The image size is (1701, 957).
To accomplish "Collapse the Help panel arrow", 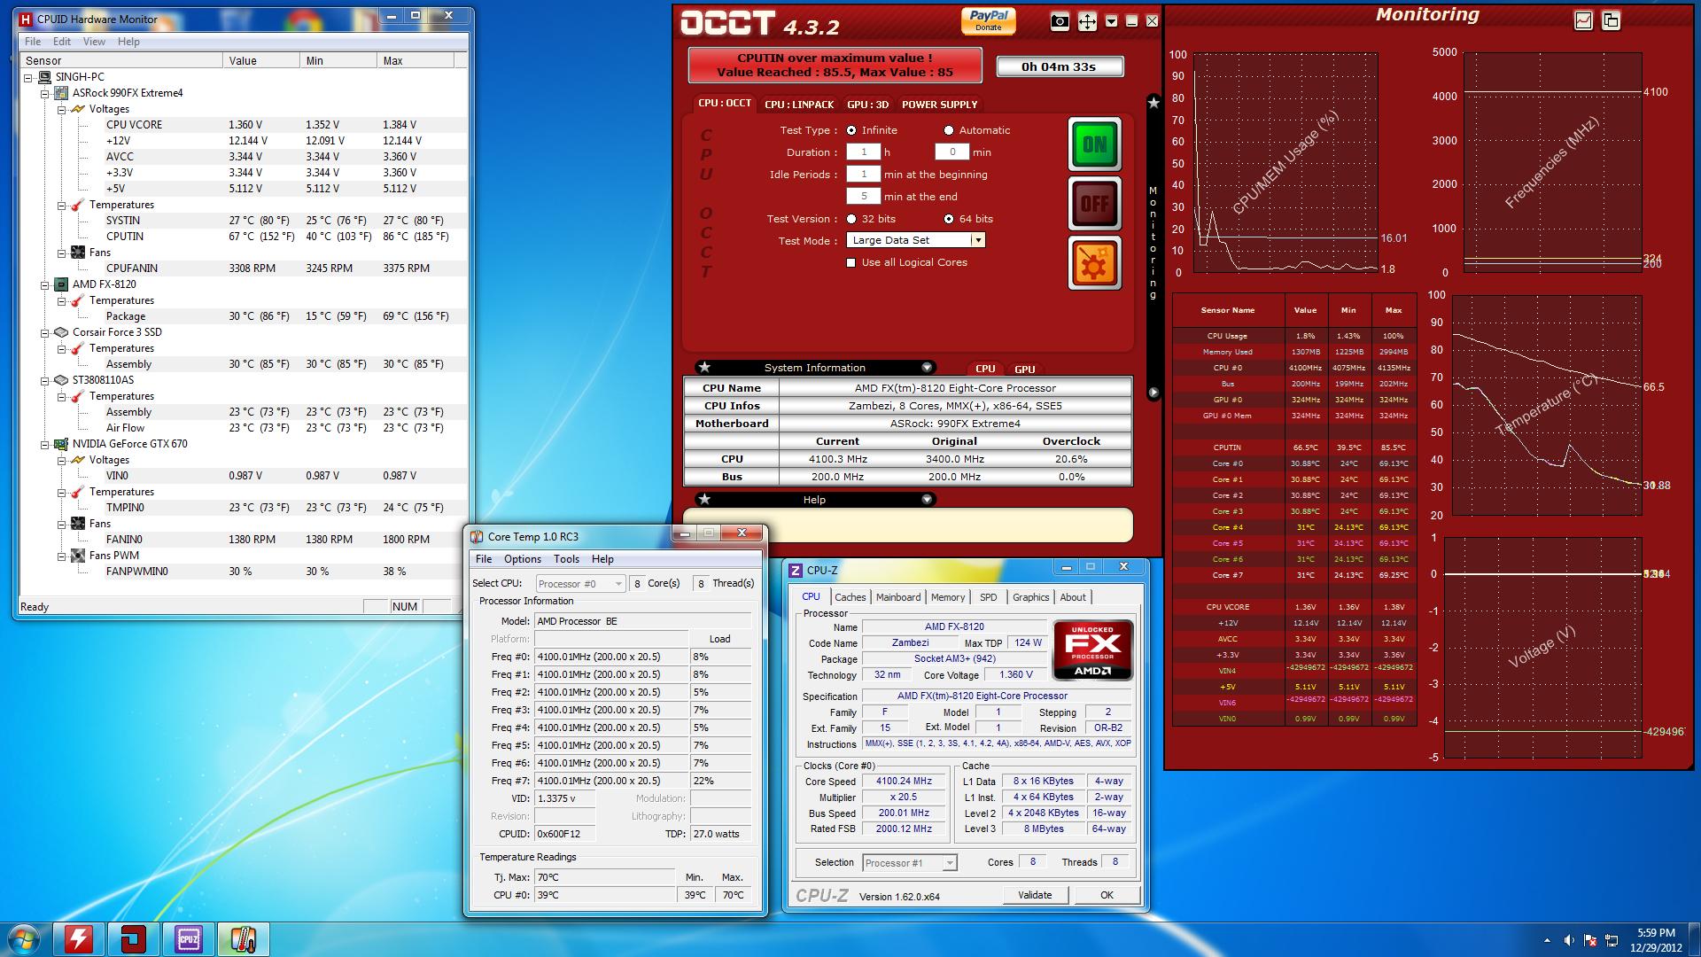I will (927, 499).
